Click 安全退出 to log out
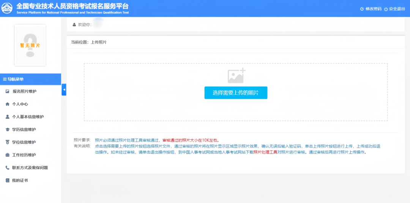This screenshot has height=203, width=410. [394, 9]
